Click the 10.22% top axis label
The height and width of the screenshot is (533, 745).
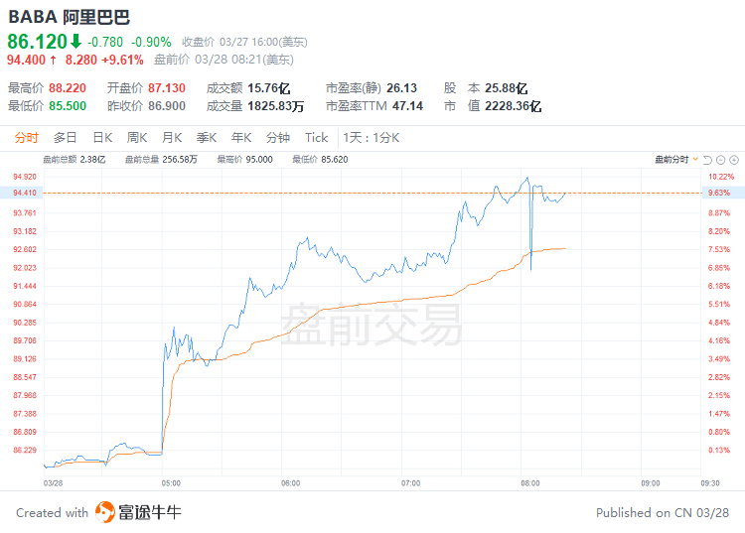click(x=721, y=177)
